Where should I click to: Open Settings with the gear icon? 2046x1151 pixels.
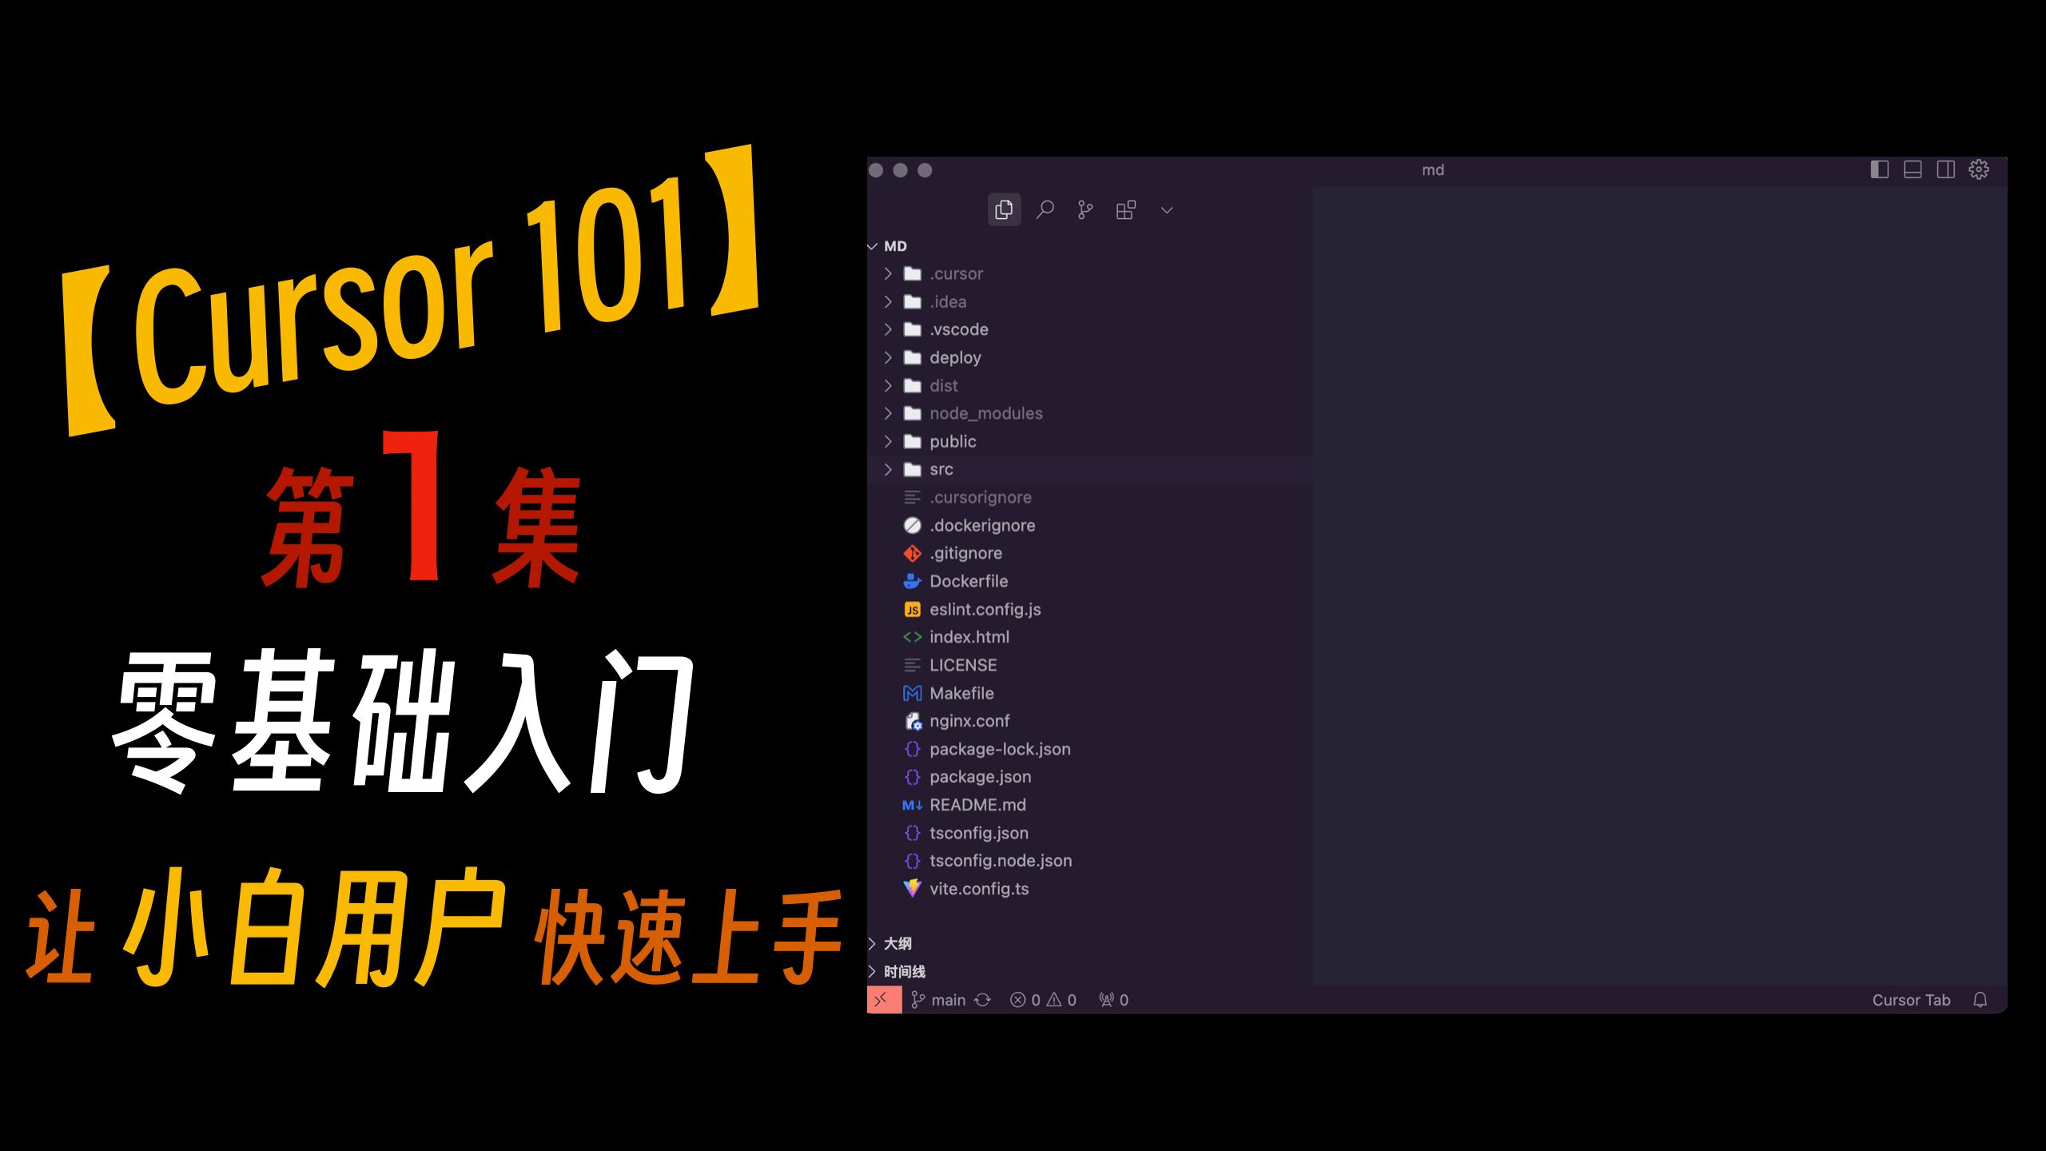click(1978, 169)
